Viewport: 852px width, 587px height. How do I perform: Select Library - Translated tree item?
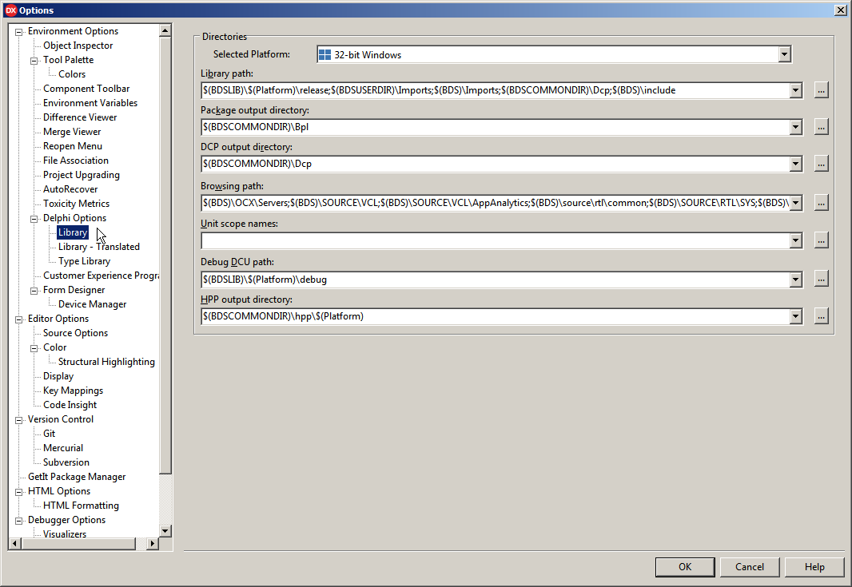click(99, 247)
